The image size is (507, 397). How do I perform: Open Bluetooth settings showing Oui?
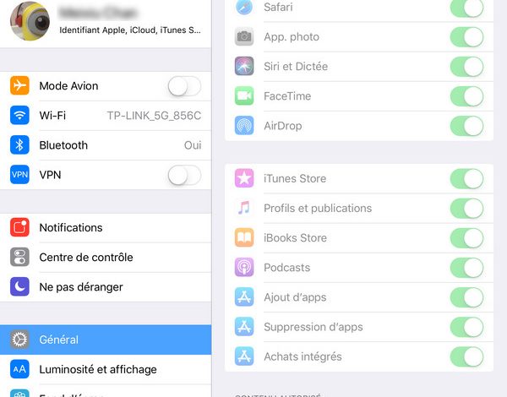[106, 145]
